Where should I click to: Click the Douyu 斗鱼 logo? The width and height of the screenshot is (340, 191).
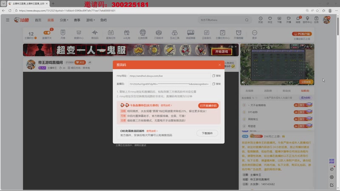coord(21,20)
